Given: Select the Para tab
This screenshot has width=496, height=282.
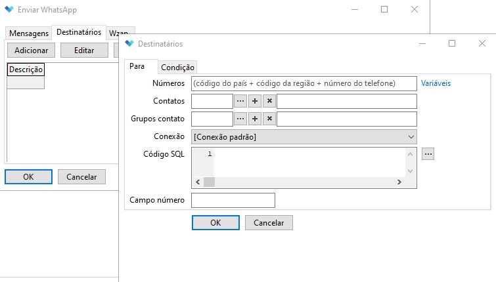Looking at the screenshot, I should [x=137, y=67].
